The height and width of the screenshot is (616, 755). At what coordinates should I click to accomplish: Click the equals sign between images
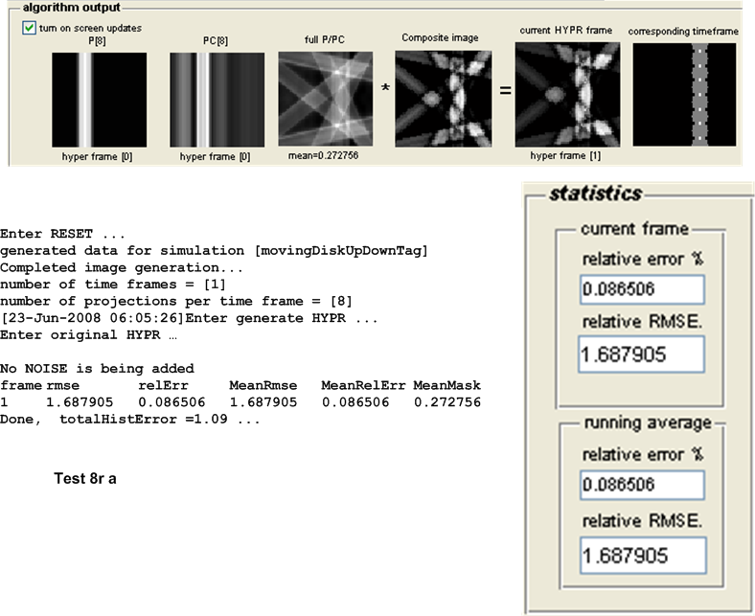pyautogui.click(x=504, y=94)
